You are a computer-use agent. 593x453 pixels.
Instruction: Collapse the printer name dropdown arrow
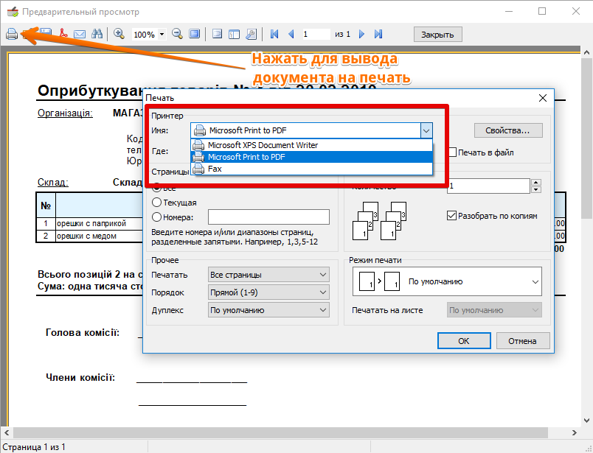click(426, 130)
